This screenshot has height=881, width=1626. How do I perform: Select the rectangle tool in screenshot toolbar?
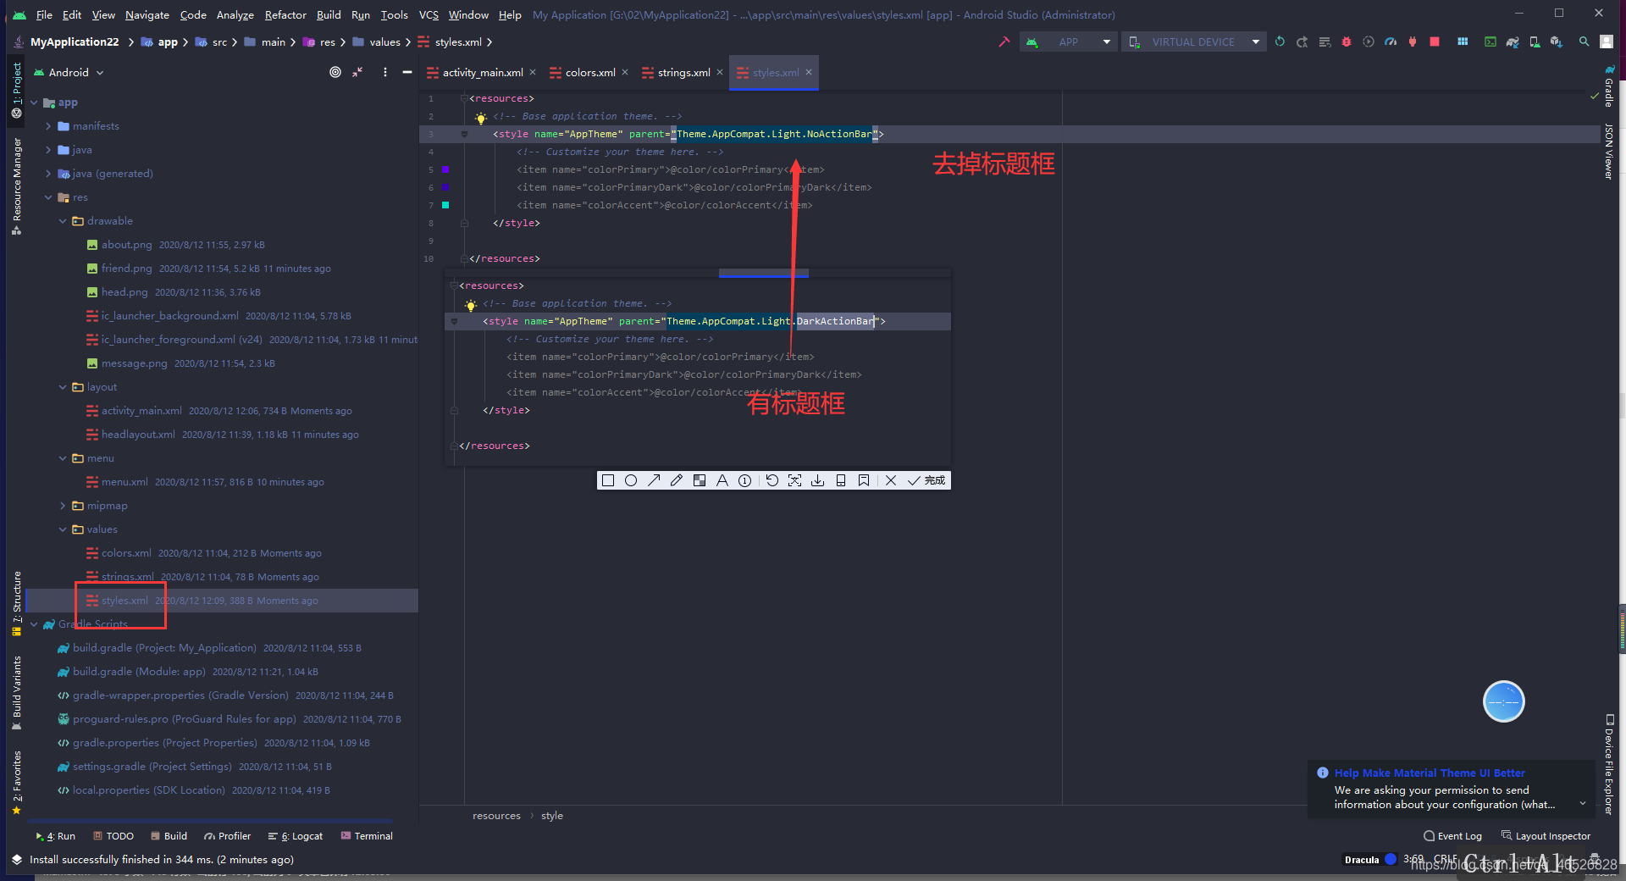click(608, 480)
